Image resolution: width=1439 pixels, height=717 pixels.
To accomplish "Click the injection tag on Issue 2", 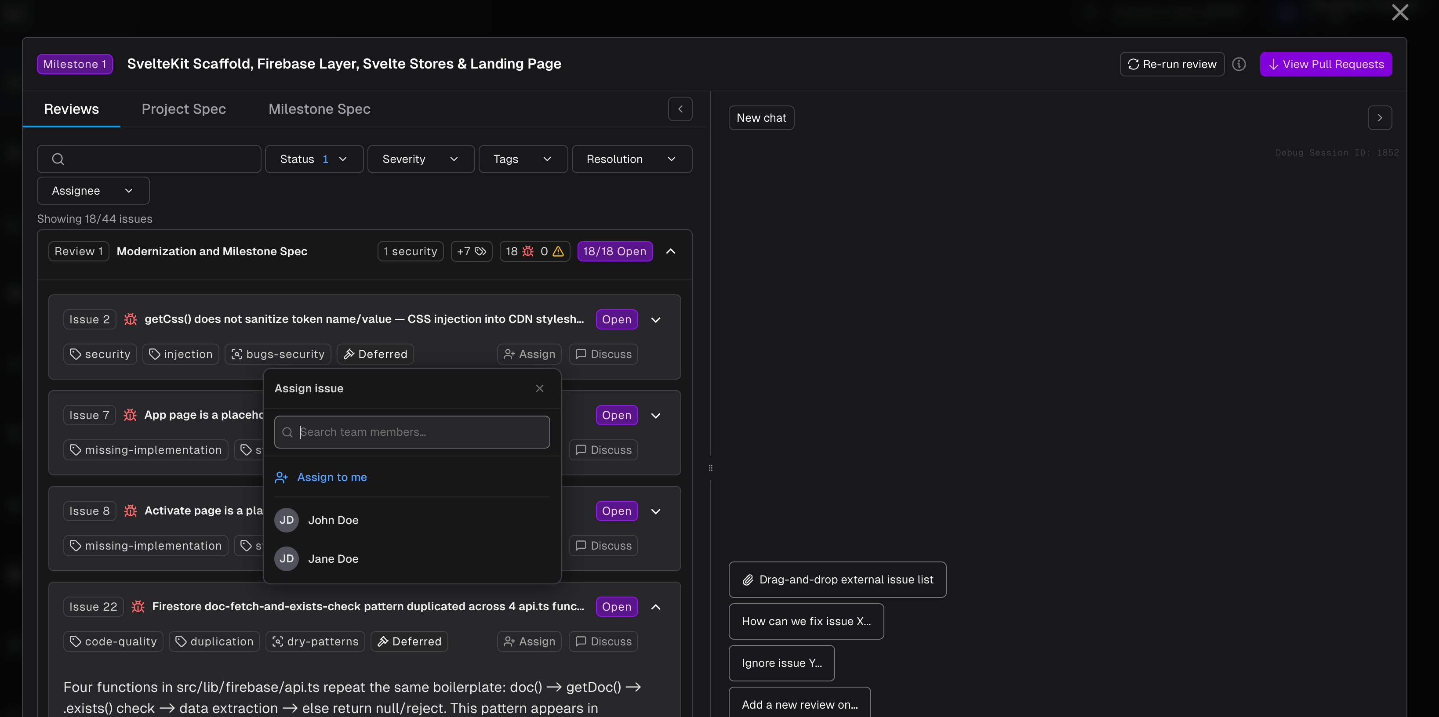I will click(181, 354).
